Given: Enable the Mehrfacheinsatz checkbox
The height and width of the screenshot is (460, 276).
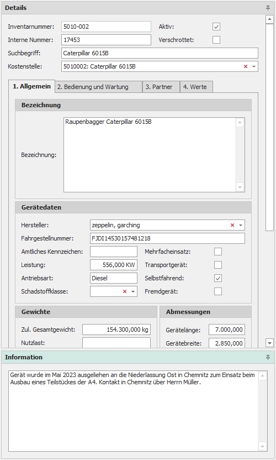Looking at the screenshot, I should point(218,252).
